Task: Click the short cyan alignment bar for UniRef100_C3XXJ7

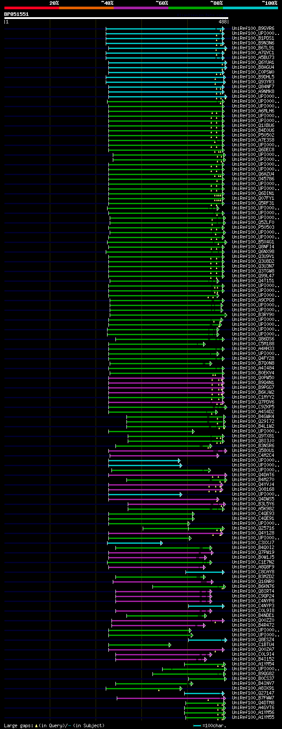Action: (135, 542)
